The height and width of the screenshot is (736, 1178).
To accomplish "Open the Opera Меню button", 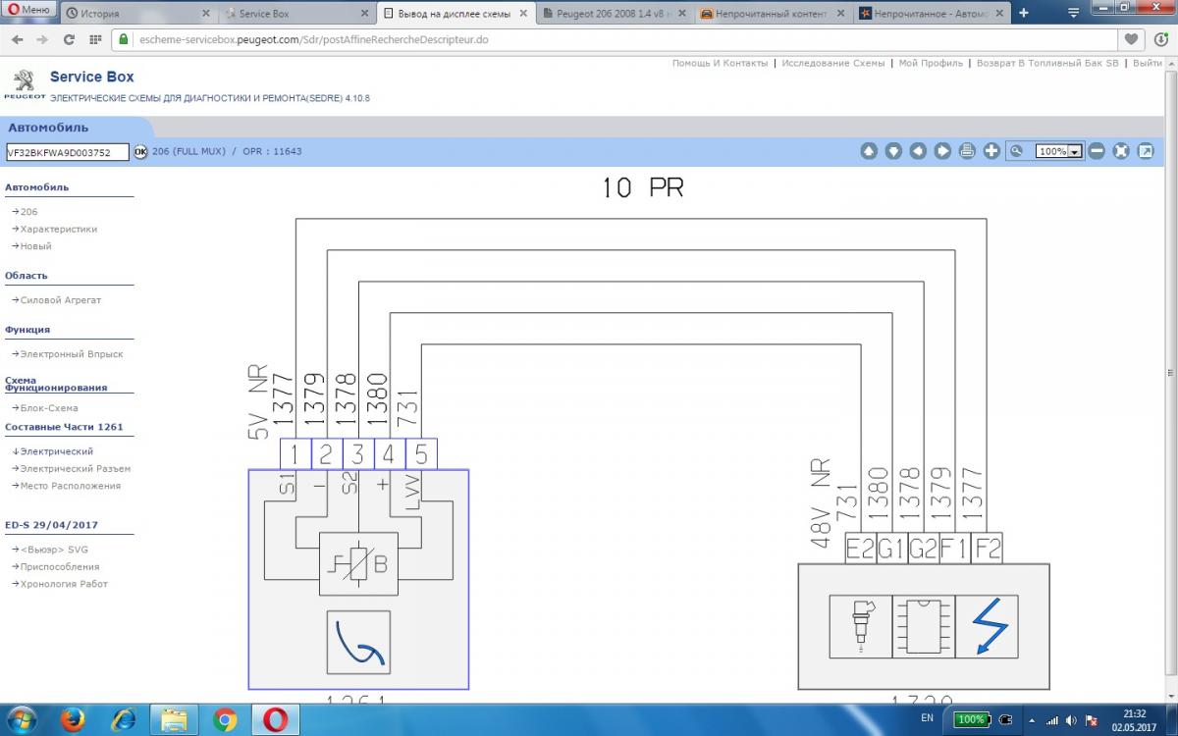I will click(x=29, y=10).
